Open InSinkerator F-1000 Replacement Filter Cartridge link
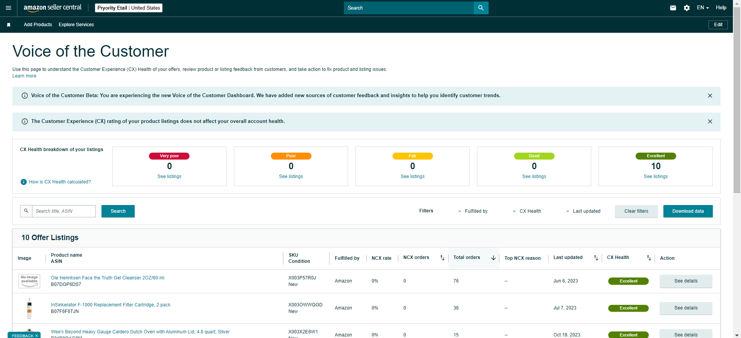This screenshot has width=741, height=338. pos(111,305)
